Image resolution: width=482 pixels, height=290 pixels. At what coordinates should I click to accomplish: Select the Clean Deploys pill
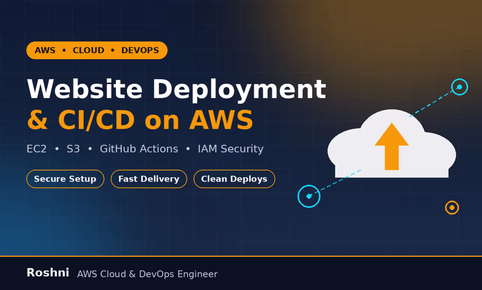coord(234,179)
